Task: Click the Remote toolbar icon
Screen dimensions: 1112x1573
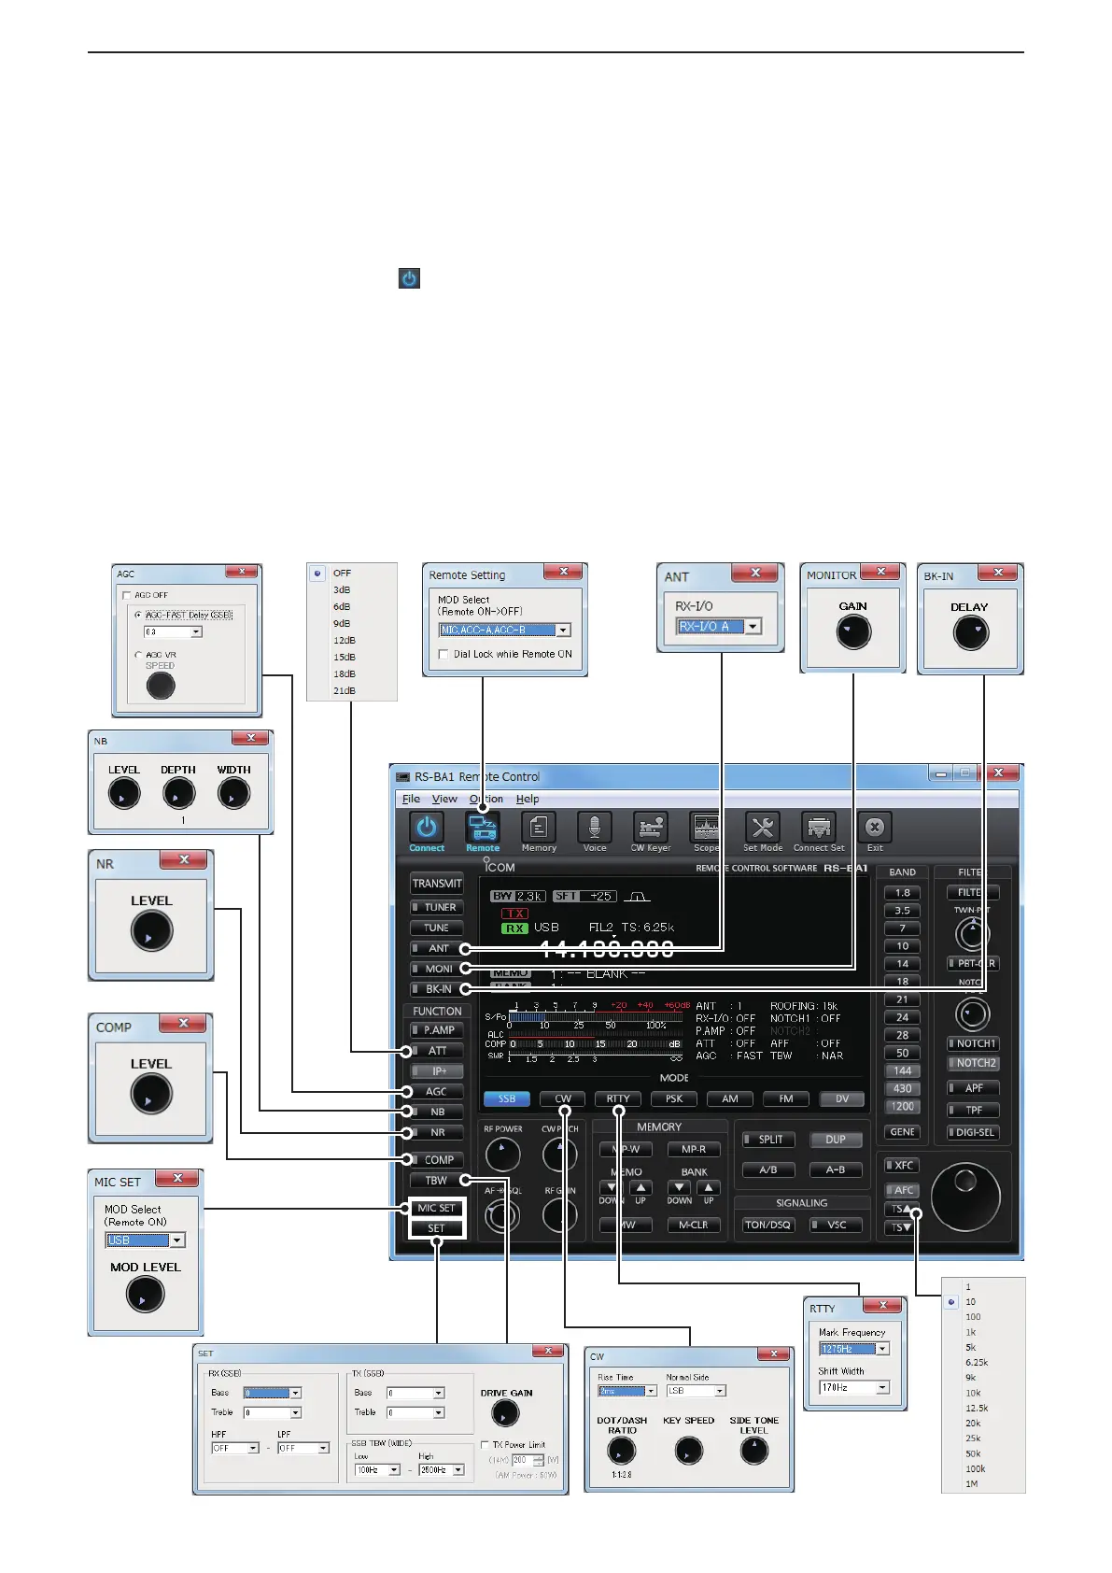Action: (x=483, y=828)
